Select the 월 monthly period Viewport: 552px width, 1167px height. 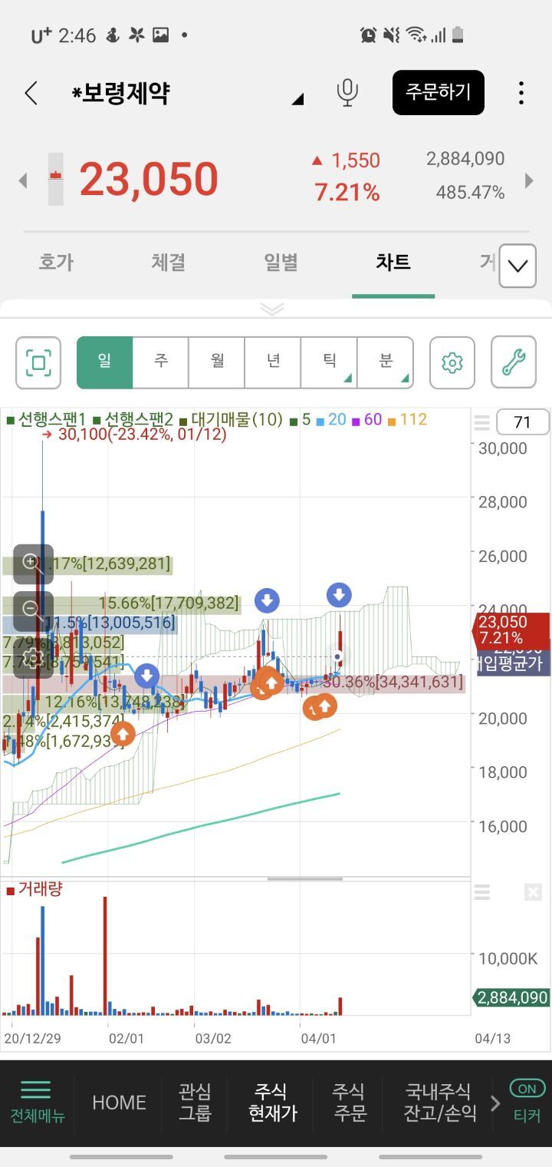tap(217, 362)
